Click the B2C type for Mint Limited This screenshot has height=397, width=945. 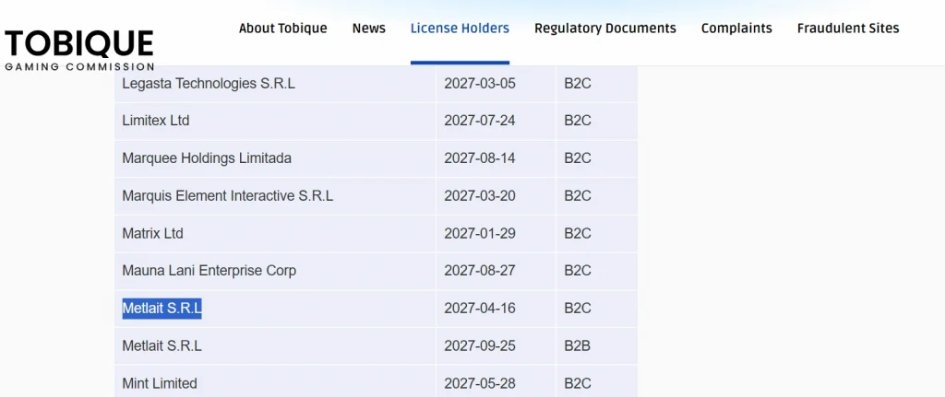pos(578,383)
